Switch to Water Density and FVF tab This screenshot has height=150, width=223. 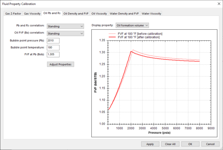[125, 14]
